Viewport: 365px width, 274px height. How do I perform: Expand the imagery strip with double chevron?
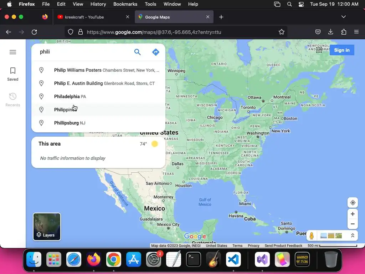click(x=353, y=235)
